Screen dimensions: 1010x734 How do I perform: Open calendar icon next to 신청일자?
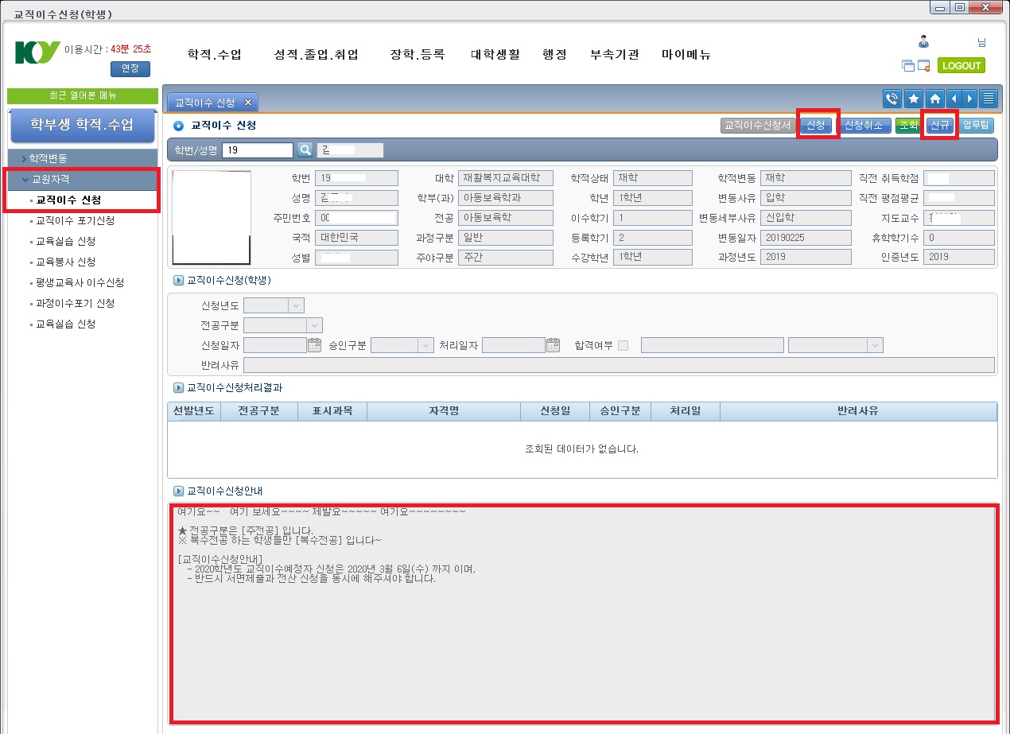coord(314,345)
